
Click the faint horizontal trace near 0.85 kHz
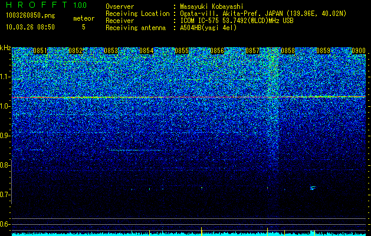pyautogui.click(x=135, y=150)
